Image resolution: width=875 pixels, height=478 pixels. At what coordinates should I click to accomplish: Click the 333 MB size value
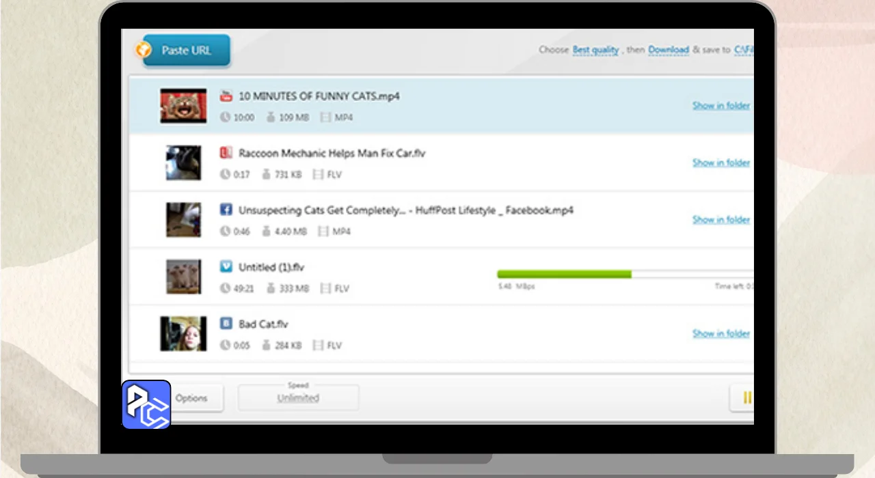click(294, 289)
